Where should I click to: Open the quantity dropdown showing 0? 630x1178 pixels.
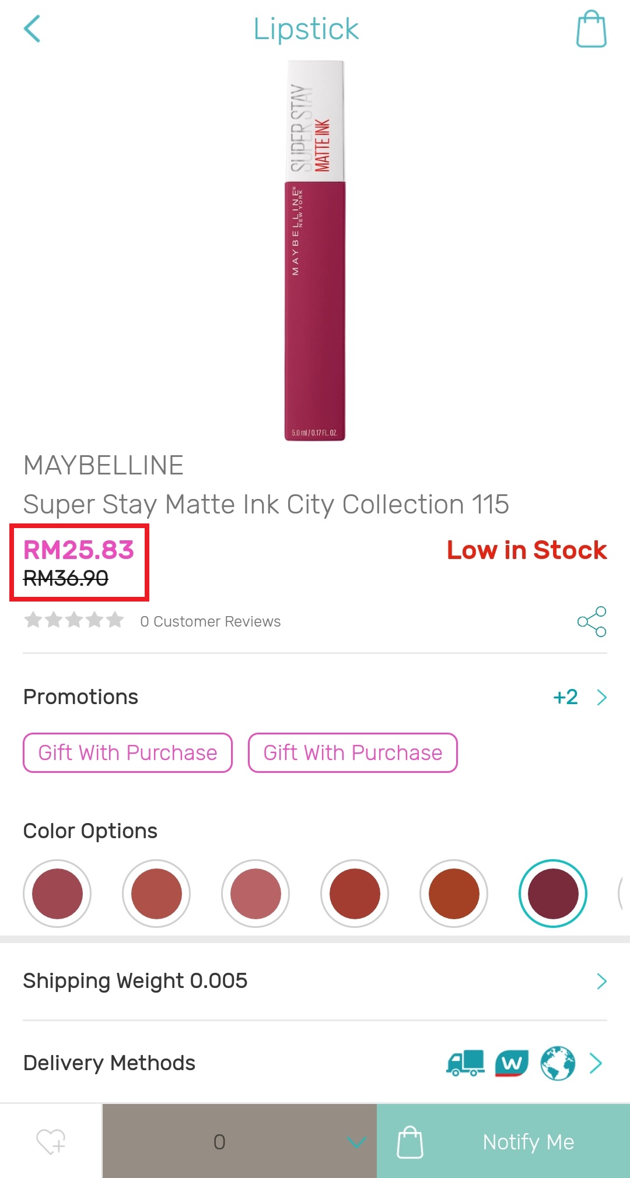239,1141
